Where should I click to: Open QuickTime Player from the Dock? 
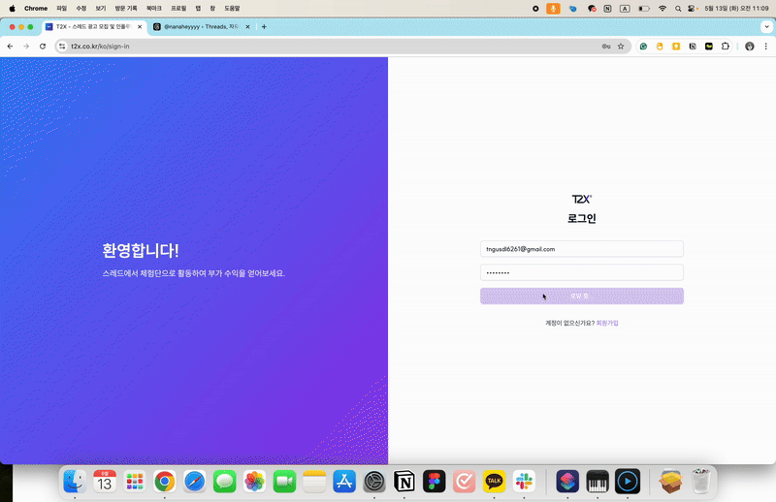(x=628, y=482)
